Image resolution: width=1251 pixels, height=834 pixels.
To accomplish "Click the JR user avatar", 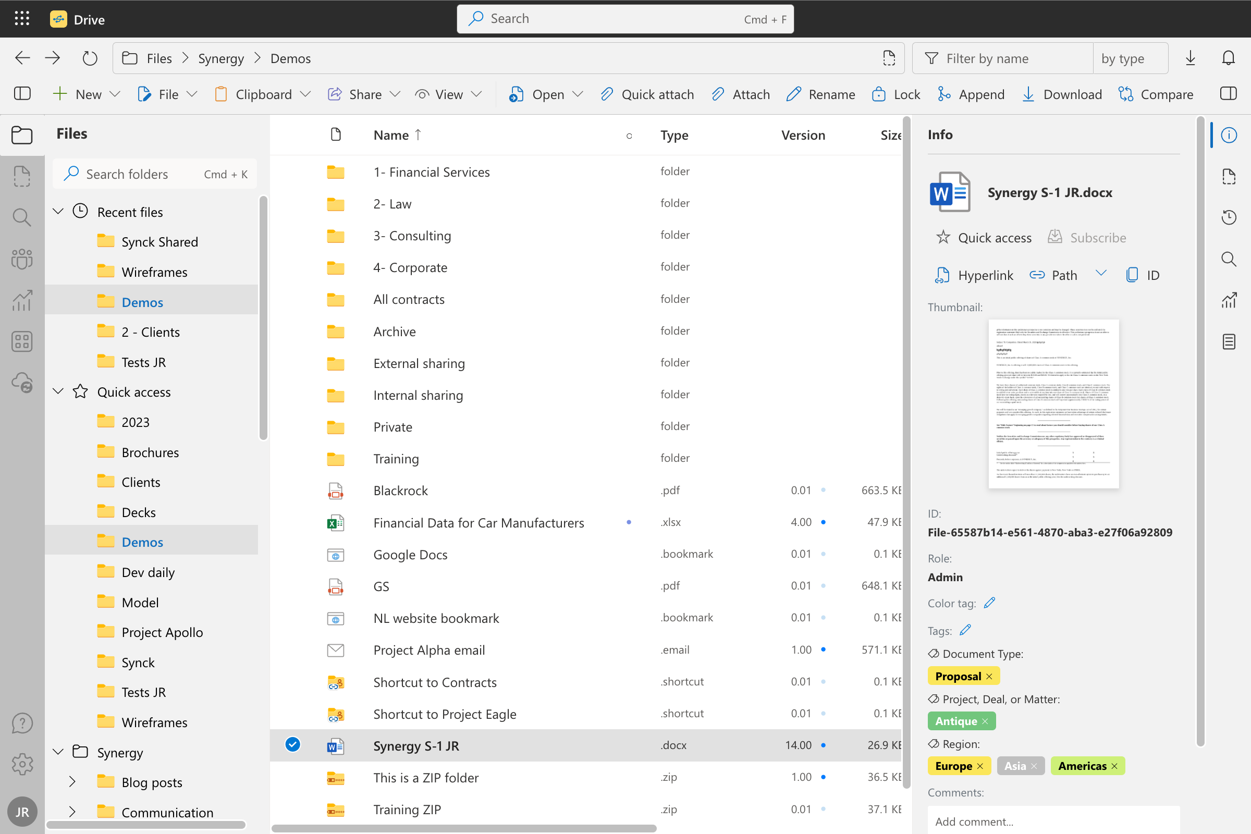I will pos(22,811).
